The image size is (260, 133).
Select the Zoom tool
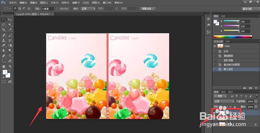[10, 66]
